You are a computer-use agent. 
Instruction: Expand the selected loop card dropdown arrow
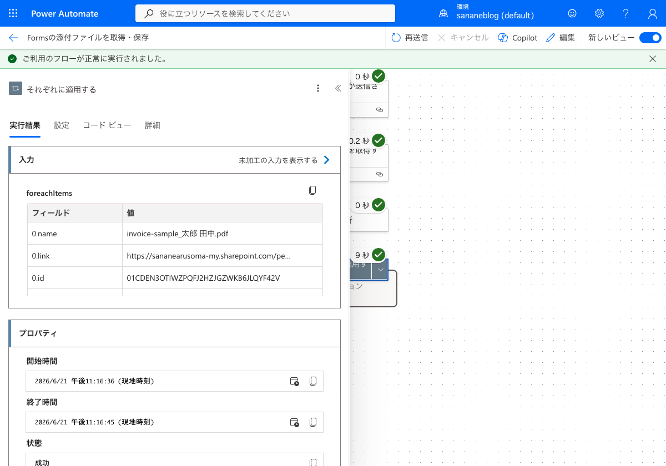pos(380,270)
